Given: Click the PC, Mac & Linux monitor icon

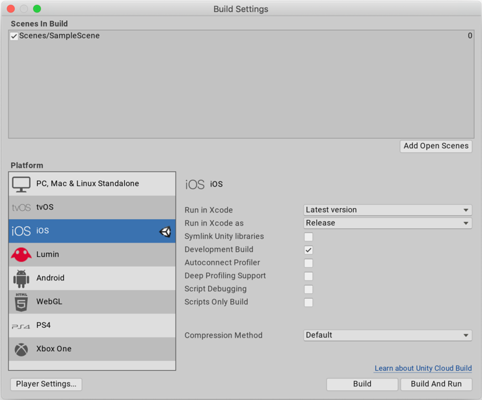Looking at the screenshot, I should (x=21, y=184).
